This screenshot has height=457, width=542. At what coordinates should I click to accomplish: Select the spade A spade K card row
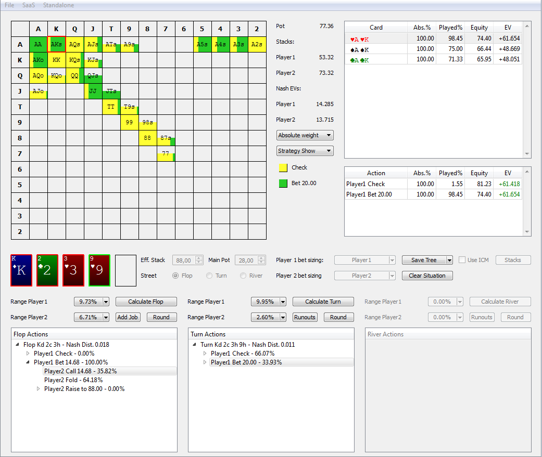point(433,49)
